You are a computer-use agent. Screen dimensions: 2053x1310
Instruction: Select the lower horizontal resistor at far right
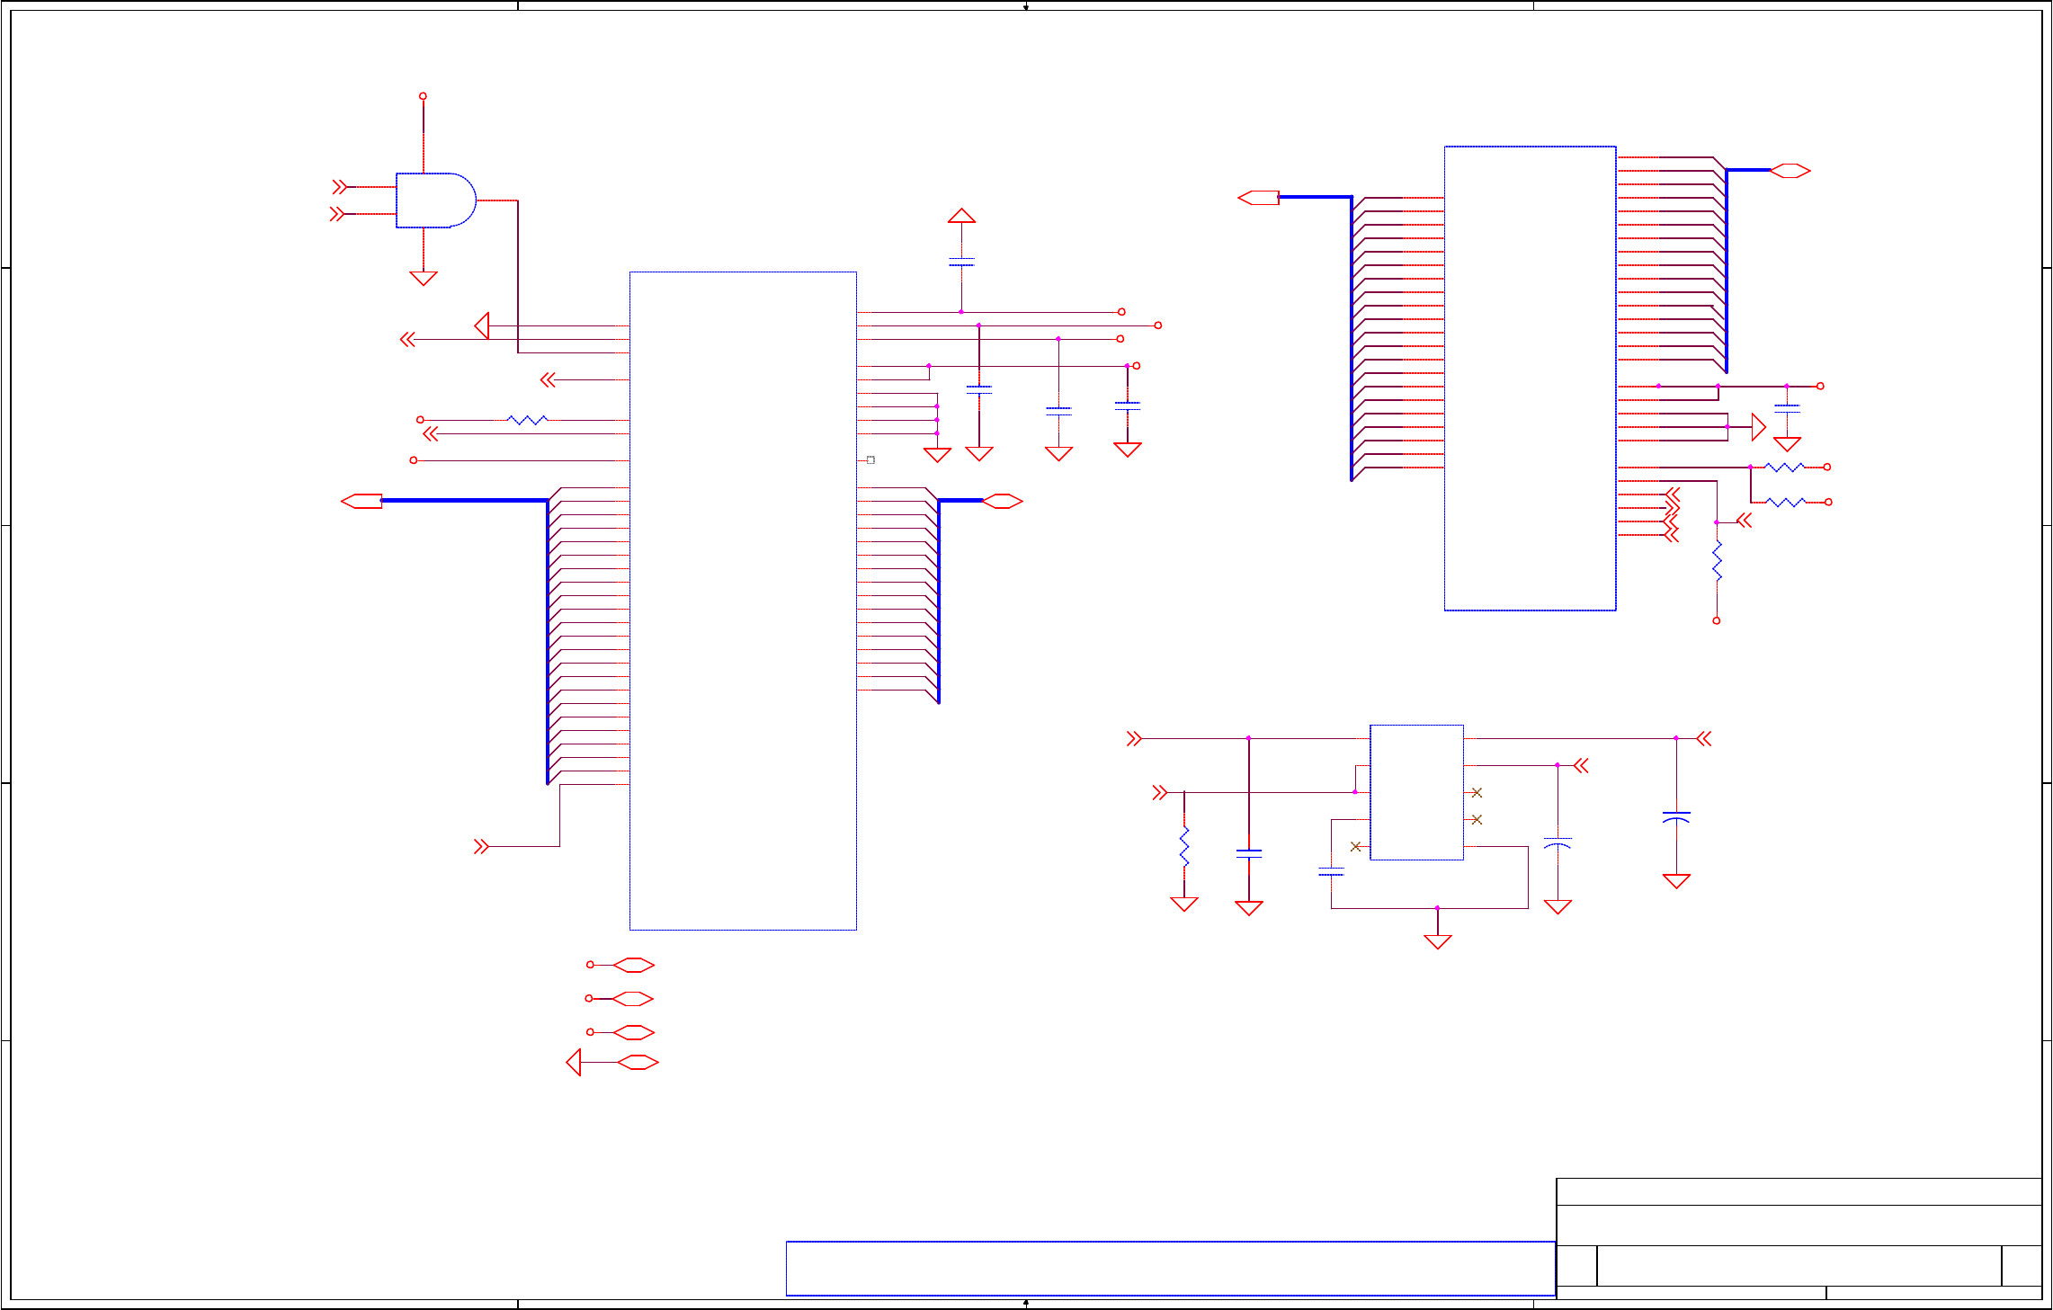[1786, 503]
